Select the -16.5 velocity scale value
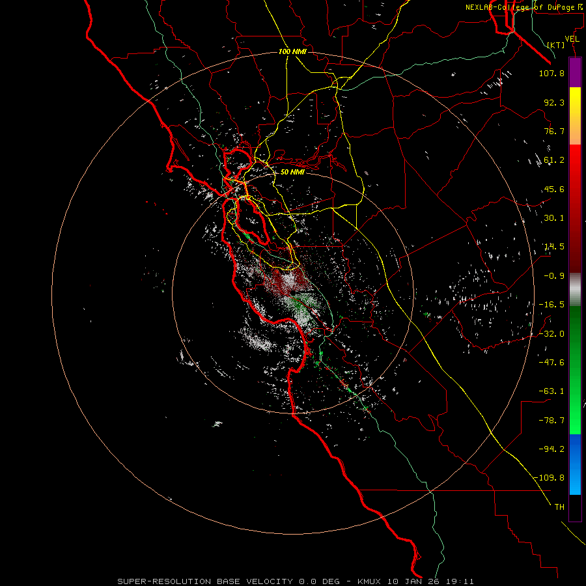 pos(551,305)
